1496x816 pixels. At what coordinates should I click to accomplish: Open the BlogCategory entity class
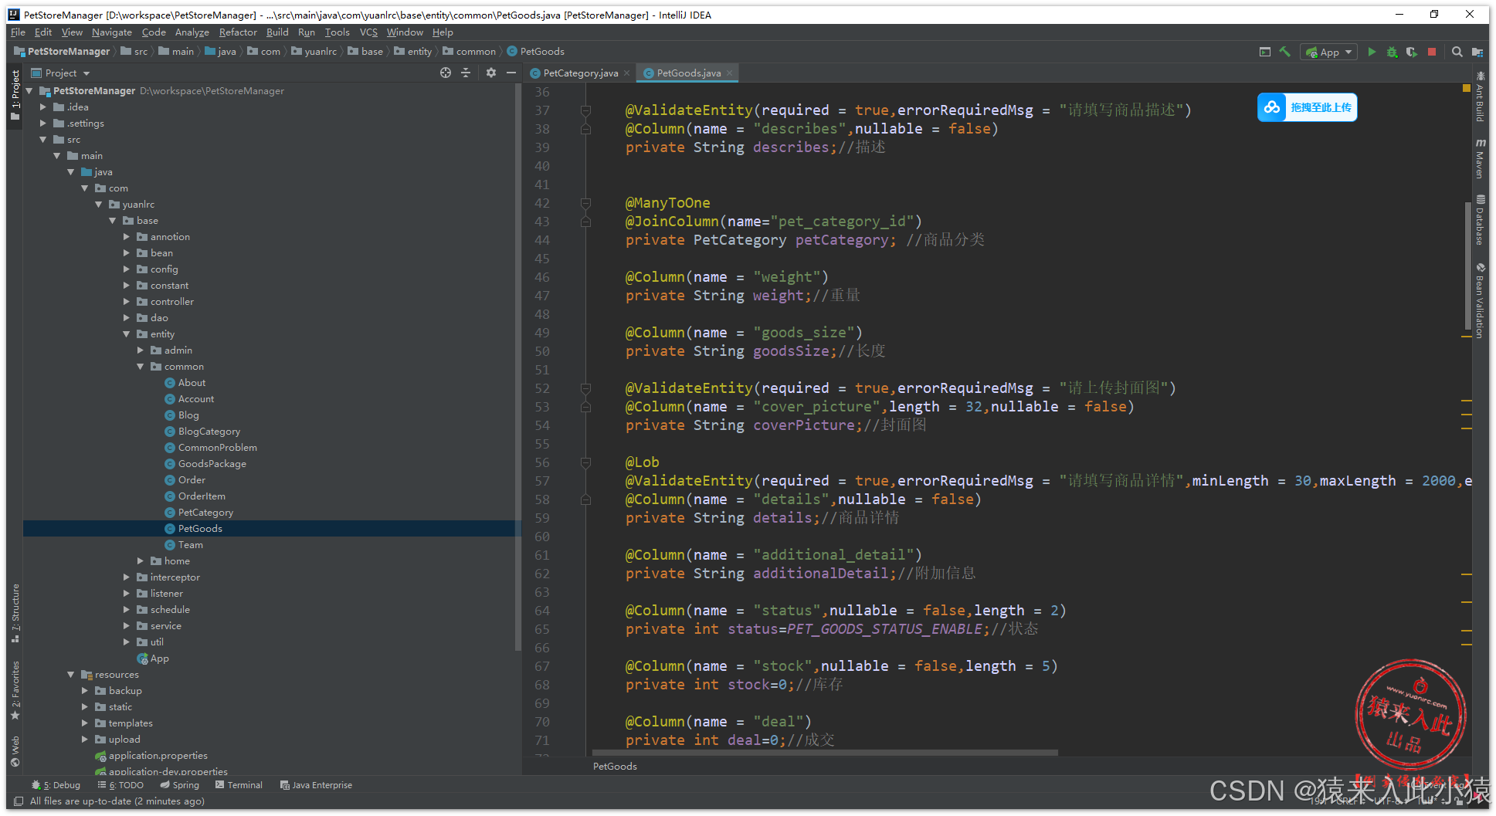[209, 432]
